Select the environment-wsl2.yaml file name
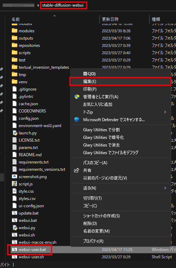The height and width of the screenshot is (268, 176). click(x=40, y=126)
